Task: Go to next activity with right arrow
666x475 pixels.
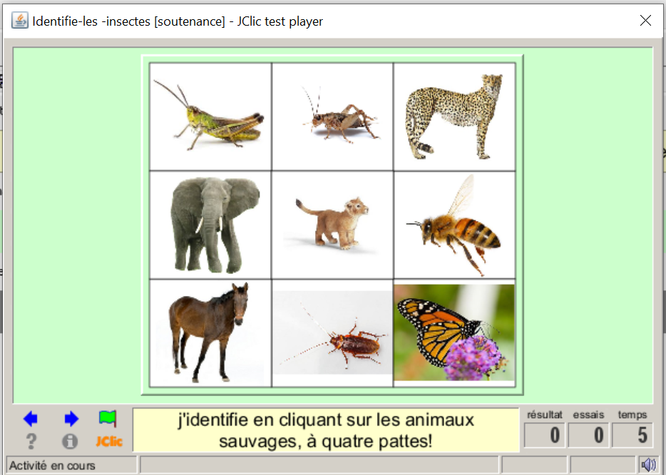Action: pos(71,419)
